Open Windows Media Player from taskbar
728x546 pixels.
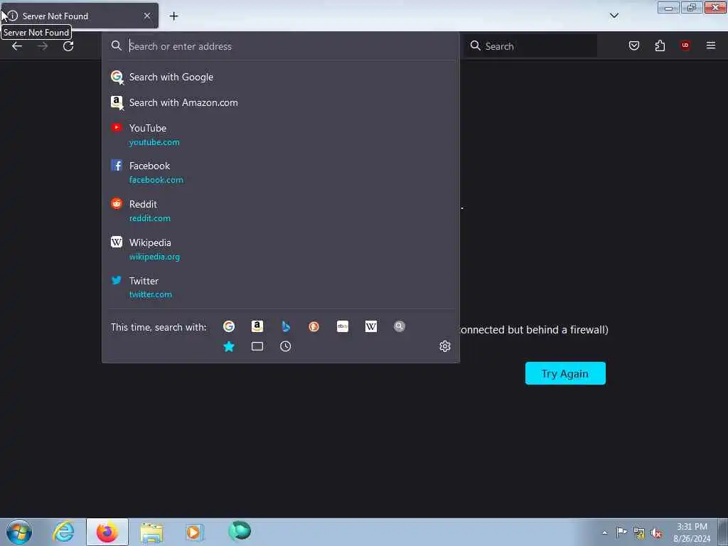tap(195, 532)
